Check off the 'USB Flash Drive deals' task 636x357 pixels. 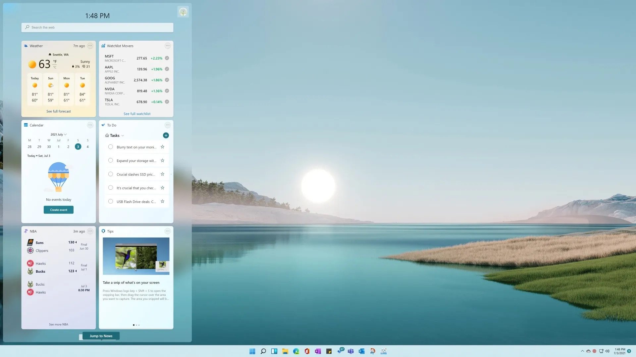pyautogui.click(x=111, y=202)
